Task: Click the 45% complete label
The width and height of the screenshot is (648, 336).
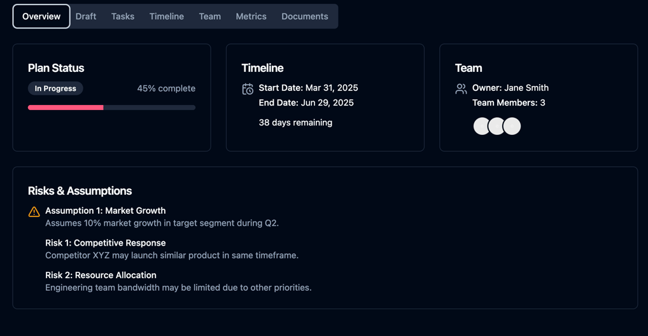Action: (166, 88)
